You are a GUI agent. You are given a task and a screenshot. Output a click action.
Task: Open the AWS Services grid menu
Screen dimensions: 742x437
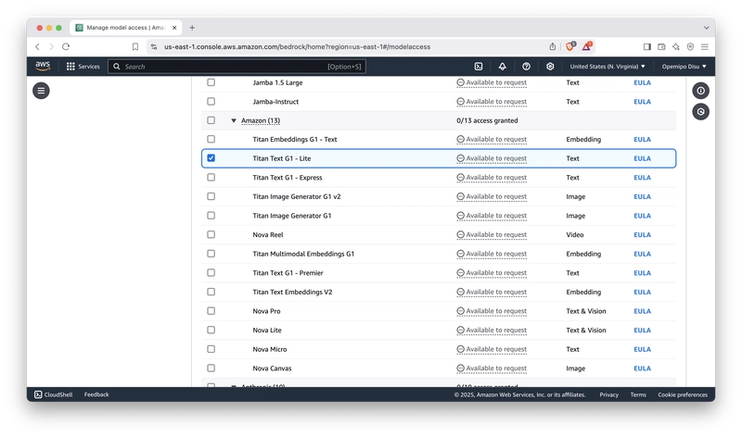tap(83, 67)
